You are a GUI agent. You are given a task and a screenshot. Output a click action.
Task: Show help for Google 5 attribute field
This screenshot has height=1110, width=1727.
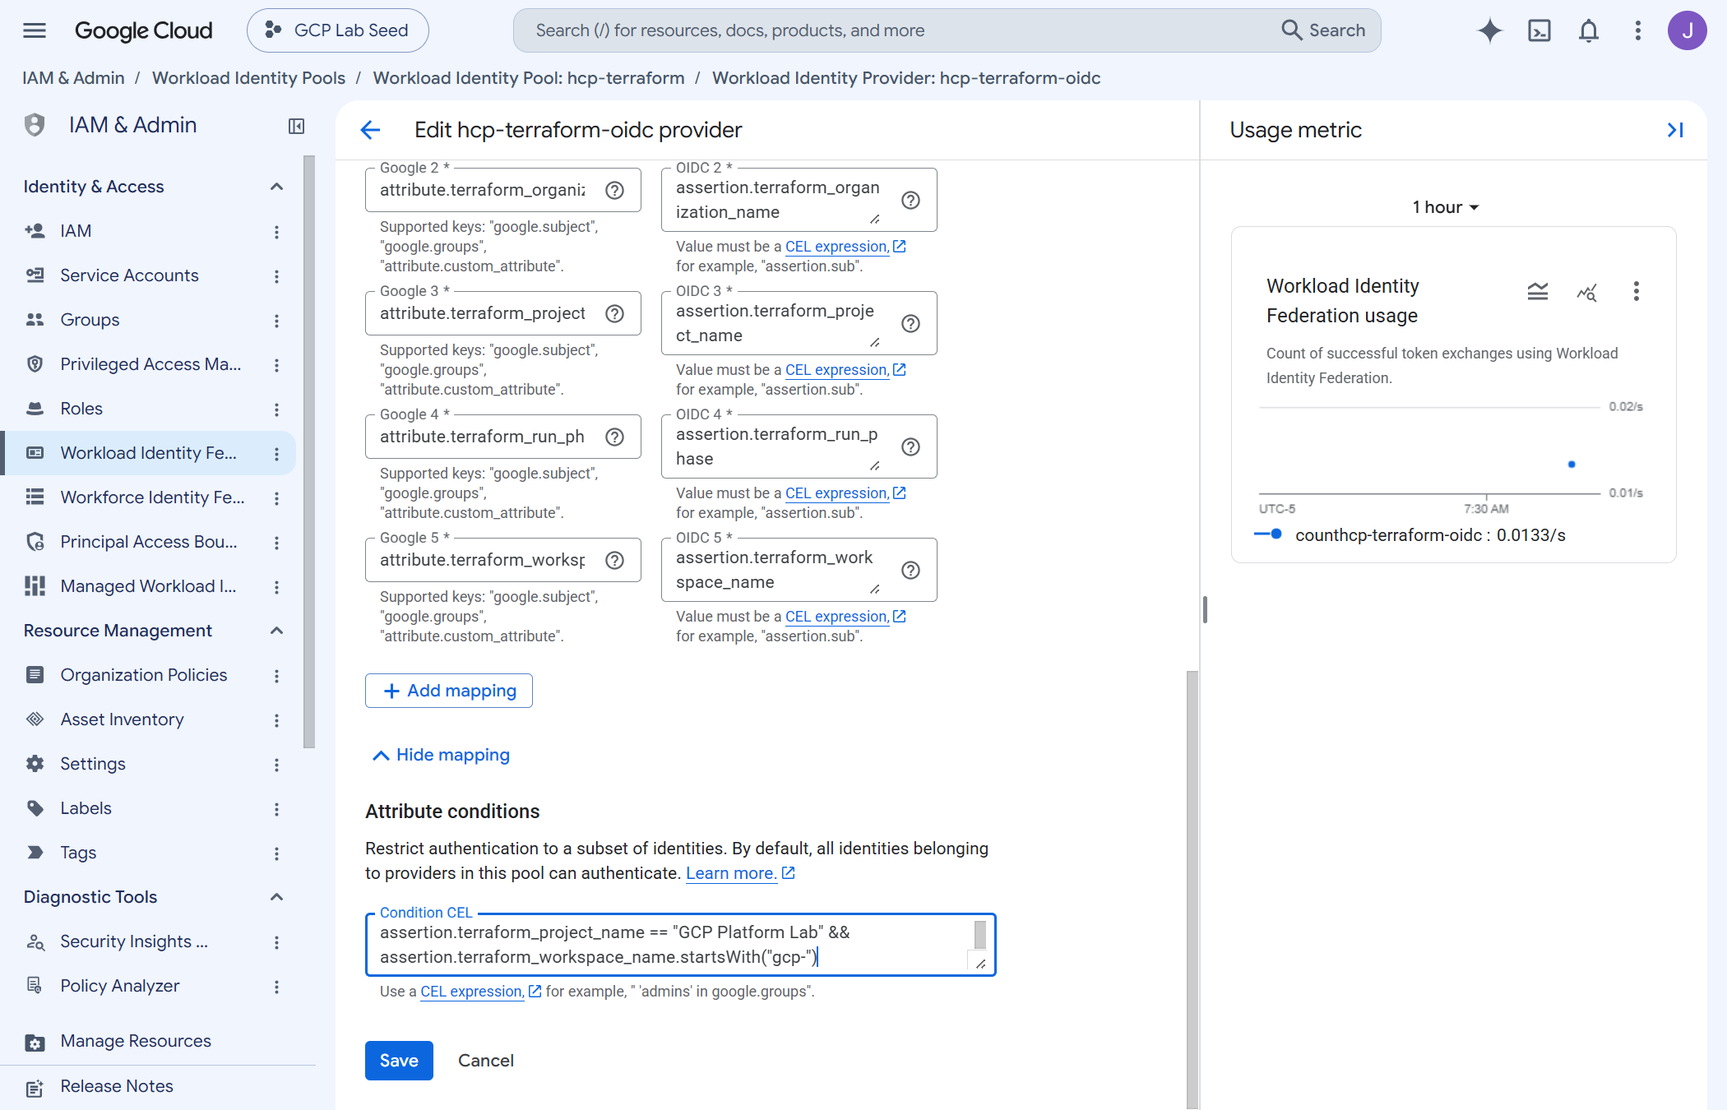click(614, 560)
